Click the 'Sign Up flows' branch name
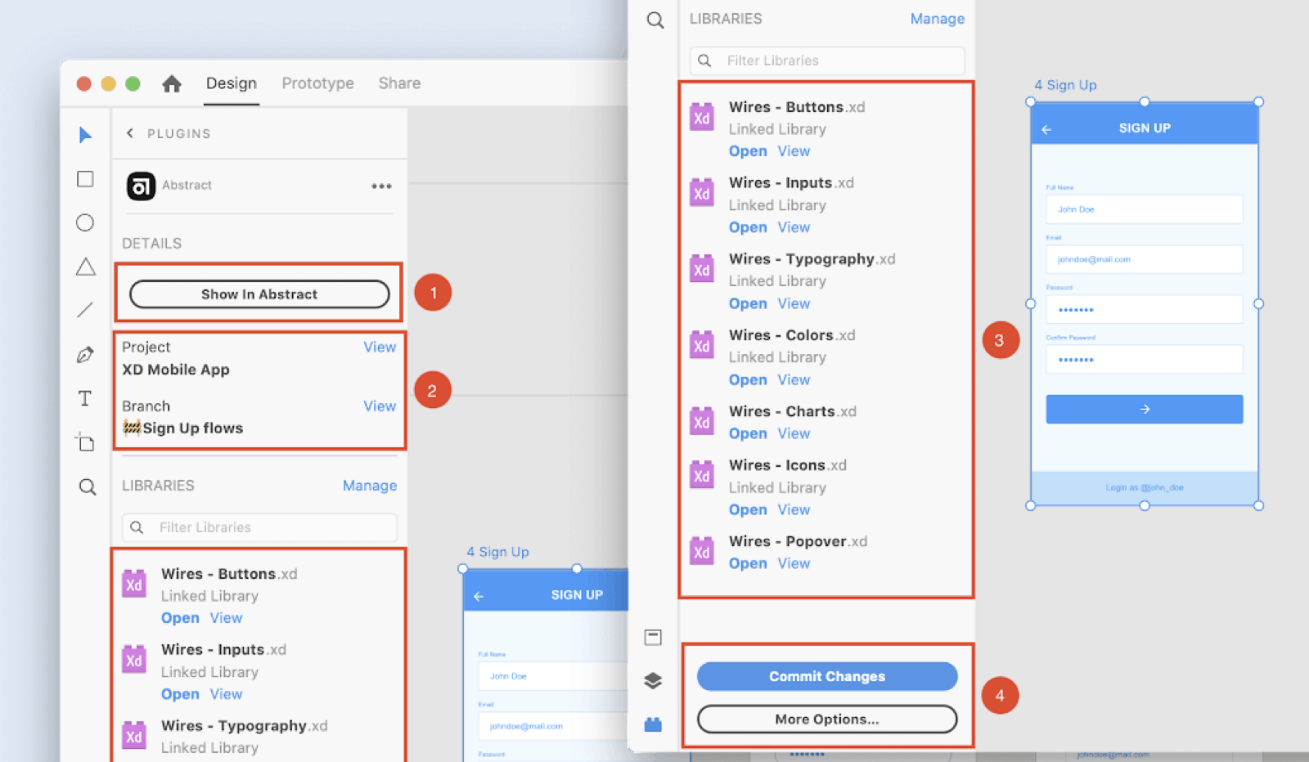 193,428
